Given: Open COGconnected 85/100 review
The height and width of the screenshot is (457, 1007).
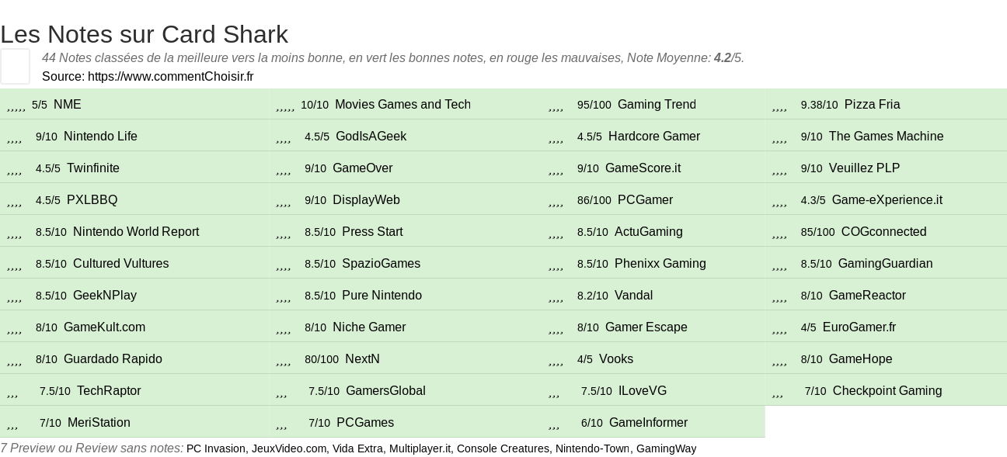Looking at the screenshot, I should pos(886,231).
